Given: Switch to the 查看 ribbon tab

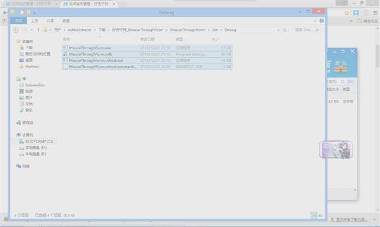Looking at the screenshot, I should coord(66,21).
